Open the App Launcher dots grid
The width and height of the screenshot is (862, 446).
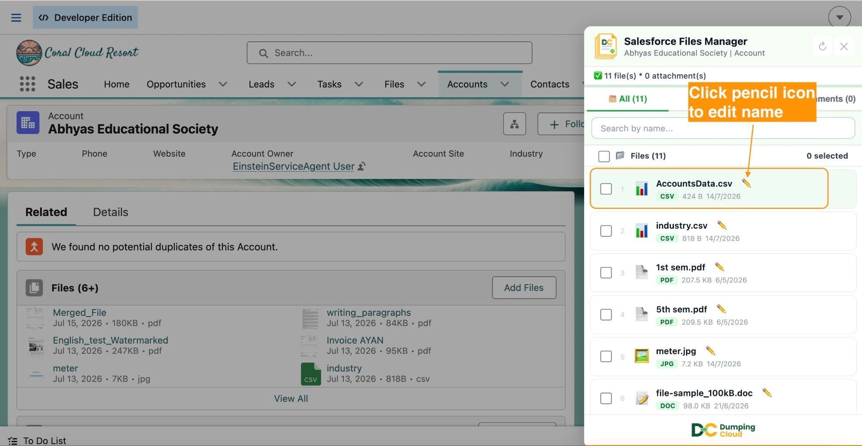27,84
